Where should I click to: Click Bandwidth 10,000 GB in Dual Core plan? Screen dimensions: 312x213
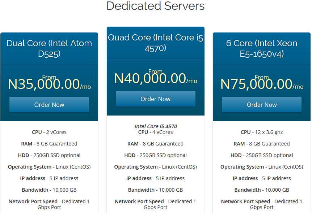49,190
